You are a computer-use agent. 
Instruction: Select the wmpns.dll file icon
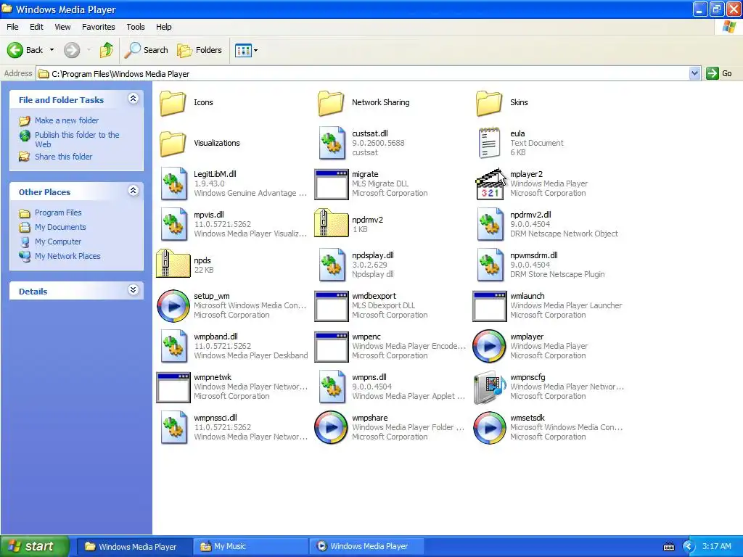click(x=332, y=387)
